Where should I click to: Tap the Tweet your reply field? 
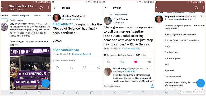126,86
